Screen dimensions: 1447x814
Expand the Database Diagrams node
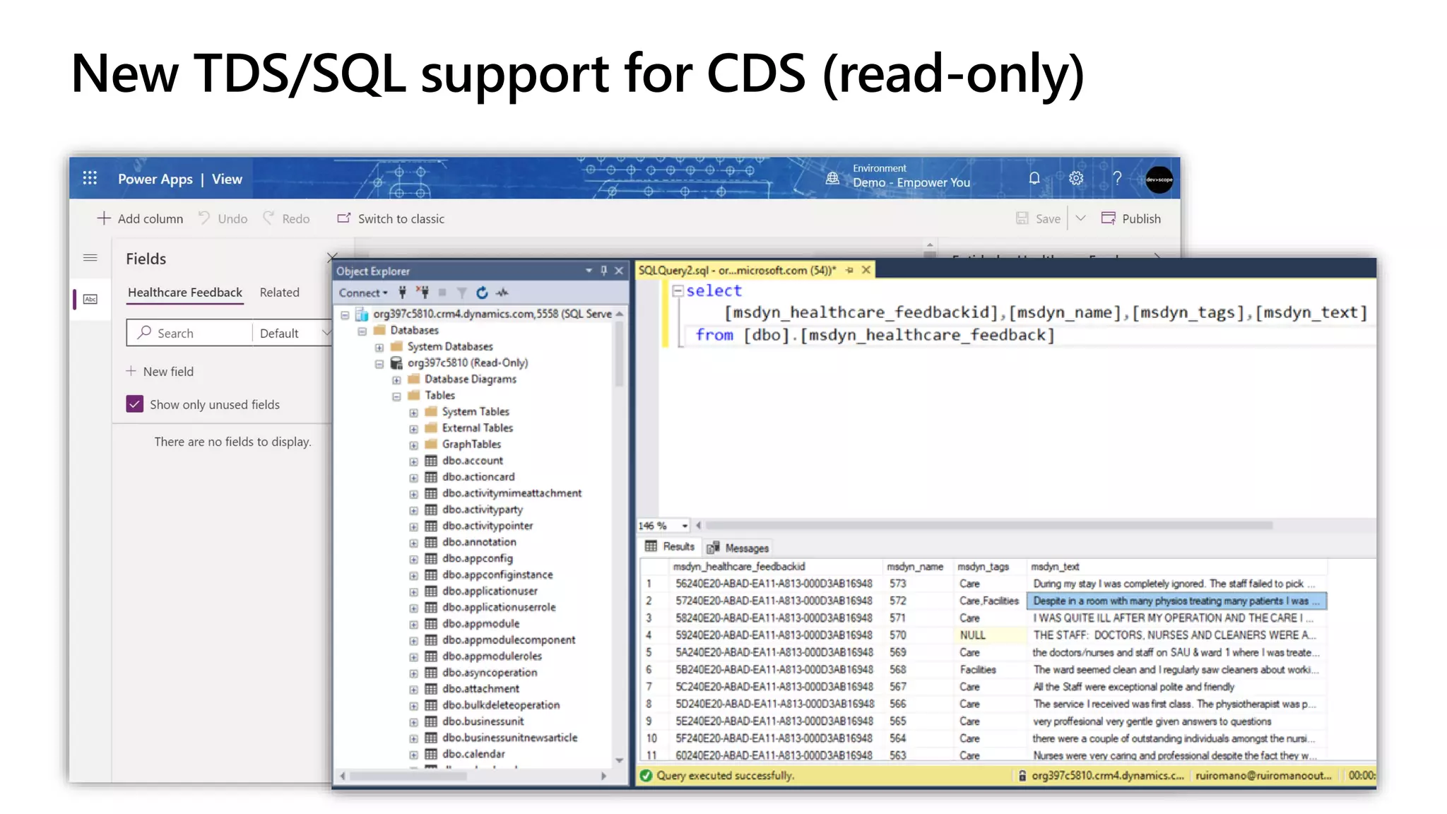[396, 379]
